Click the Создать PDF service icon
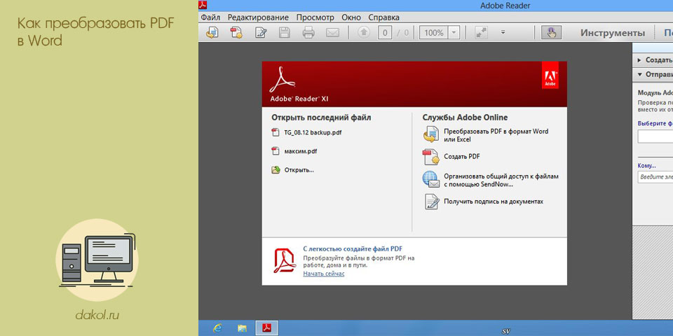 coord(431,156)
